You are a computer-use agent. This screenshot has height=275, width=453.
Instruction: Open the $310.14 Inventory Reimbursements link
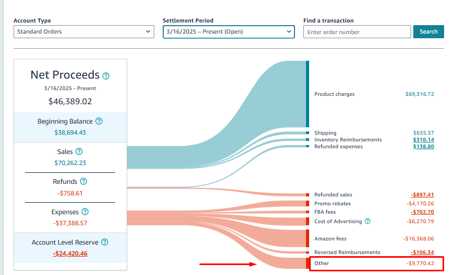(x=423, y=140)
